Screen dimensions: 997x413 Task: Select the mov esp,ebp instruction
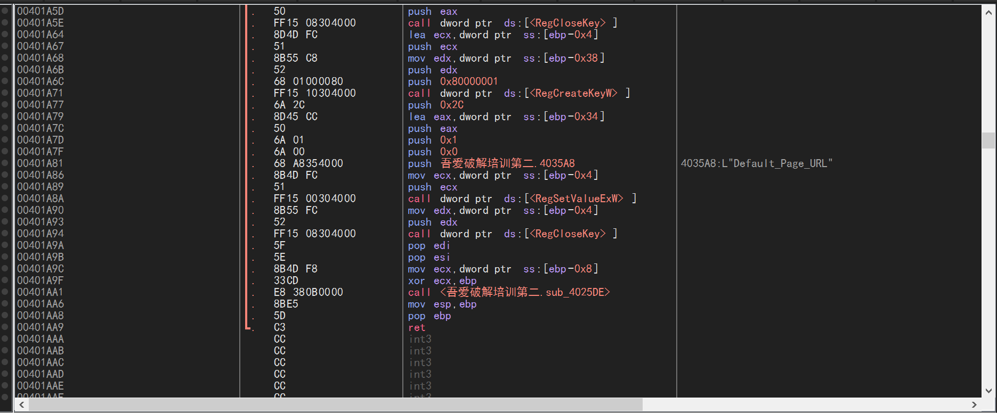tap(442, 304)
